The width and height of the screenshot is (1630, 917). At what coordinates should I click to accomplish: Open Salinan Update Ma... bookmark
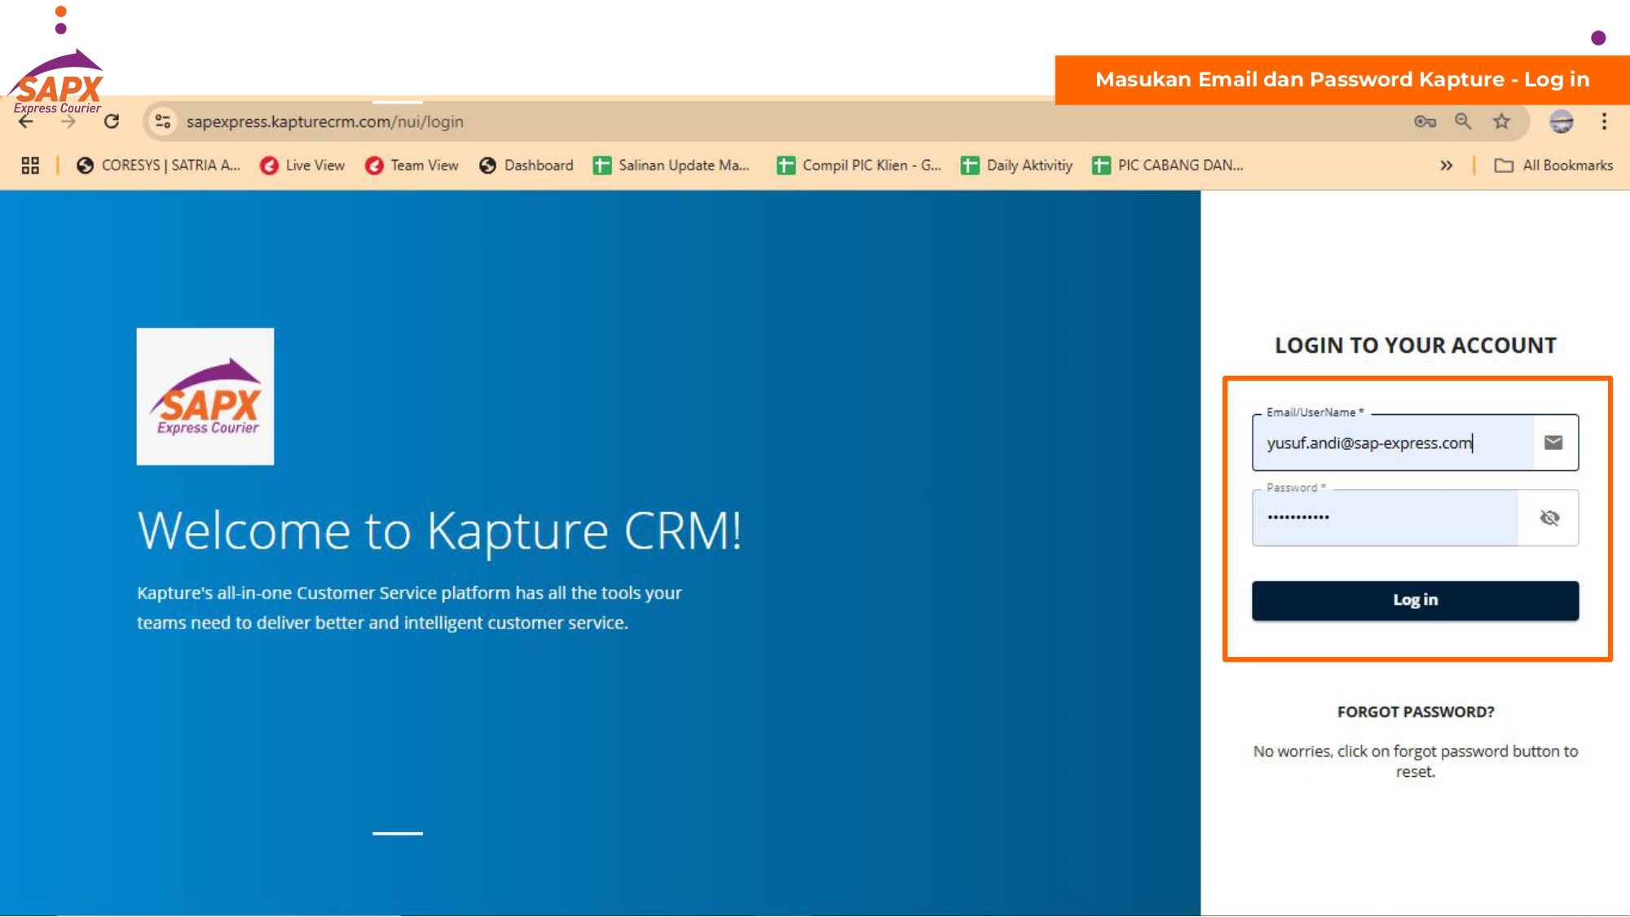click(672, 165)
